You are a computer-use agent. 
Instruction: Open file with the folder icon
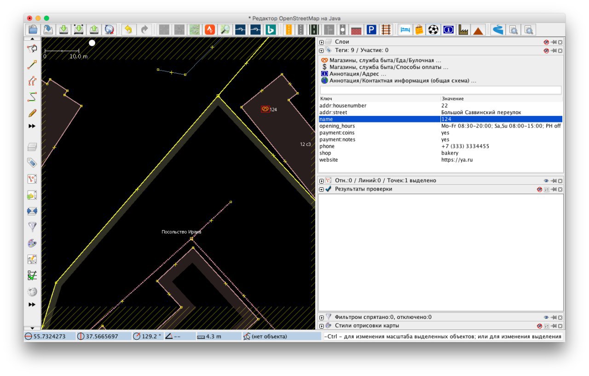coord(33,29)
